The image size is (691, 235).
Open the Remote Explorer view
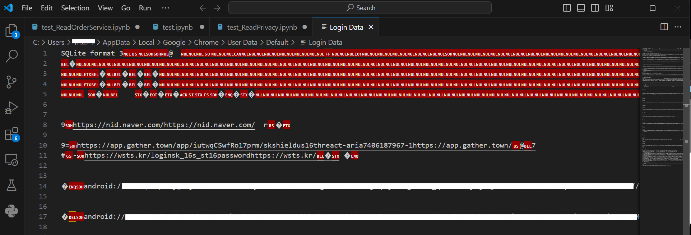coord(11,160)
